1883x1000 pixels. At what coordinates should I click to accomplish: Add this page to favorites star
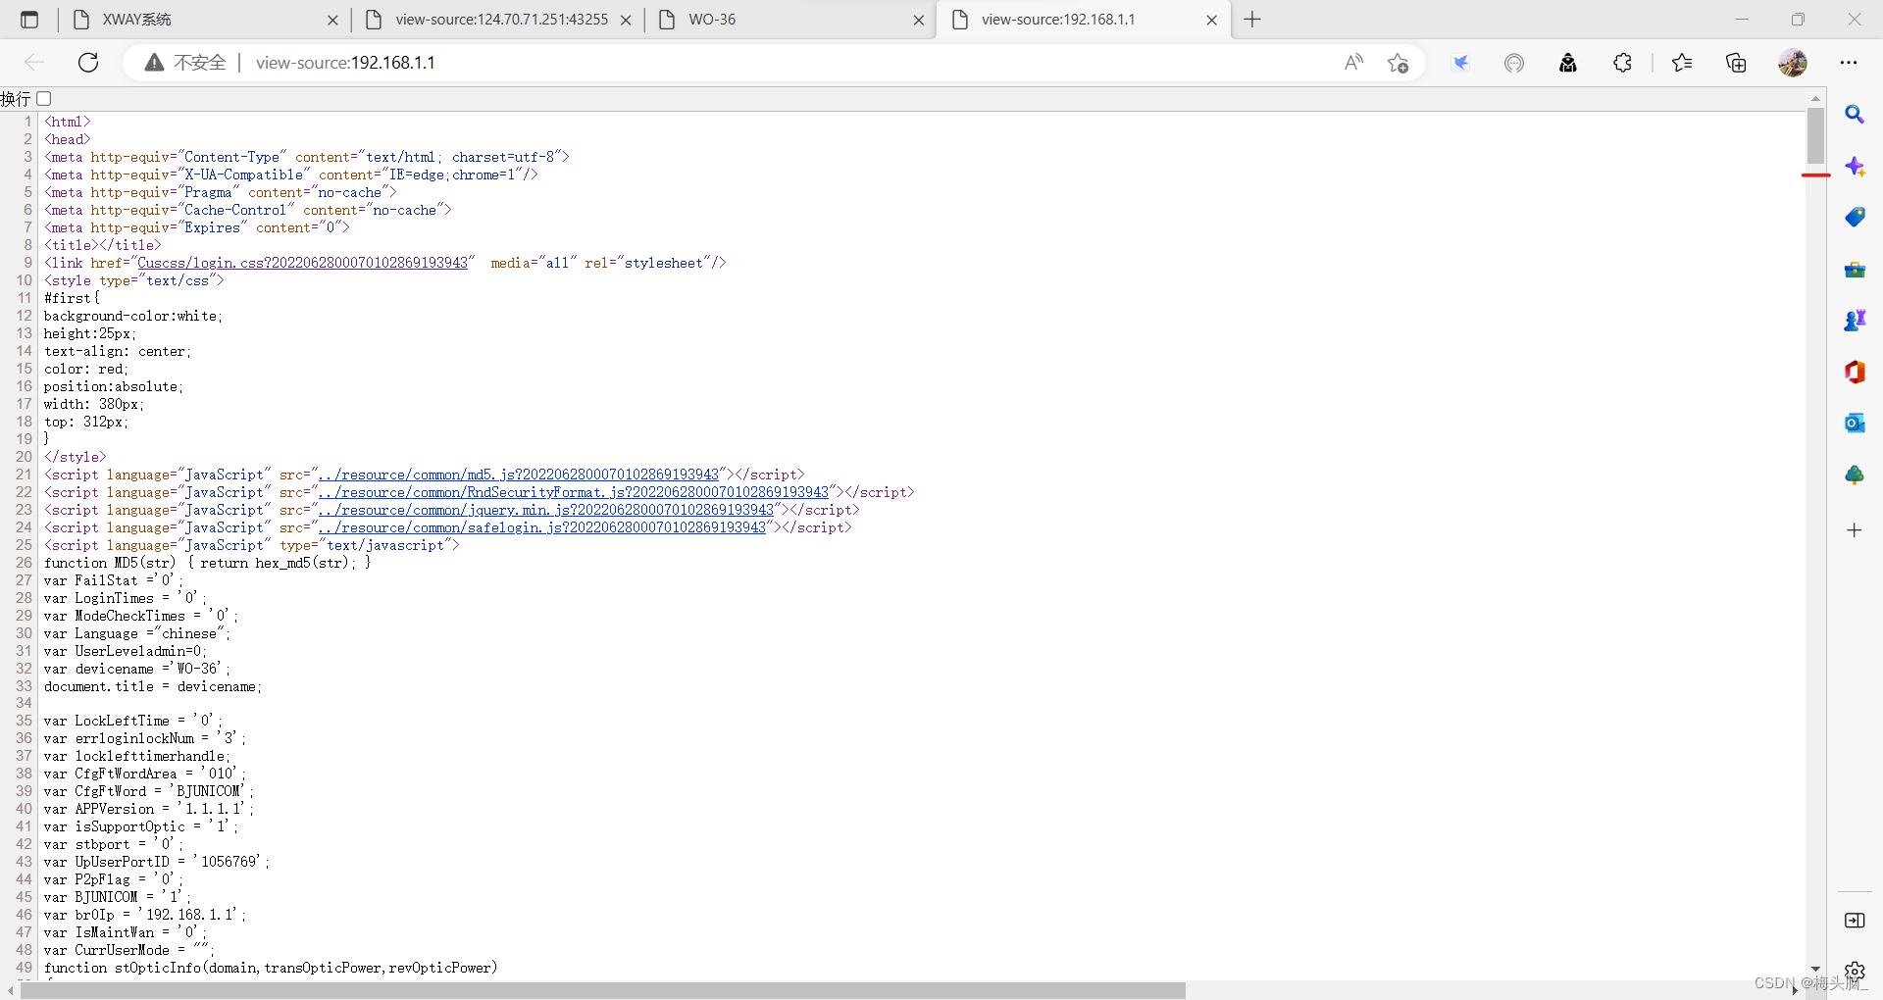coord(1398,63)
